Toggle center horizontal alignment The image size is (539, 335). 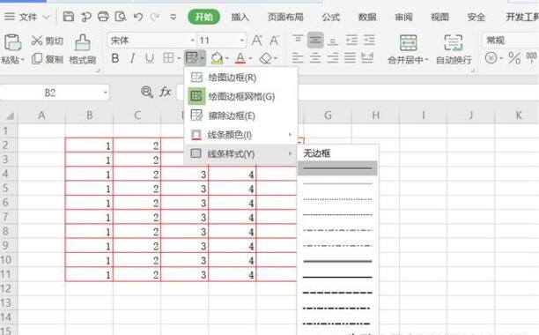point(315,58)
